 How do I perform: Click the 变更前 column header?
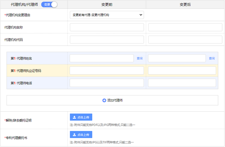point(107,4)
